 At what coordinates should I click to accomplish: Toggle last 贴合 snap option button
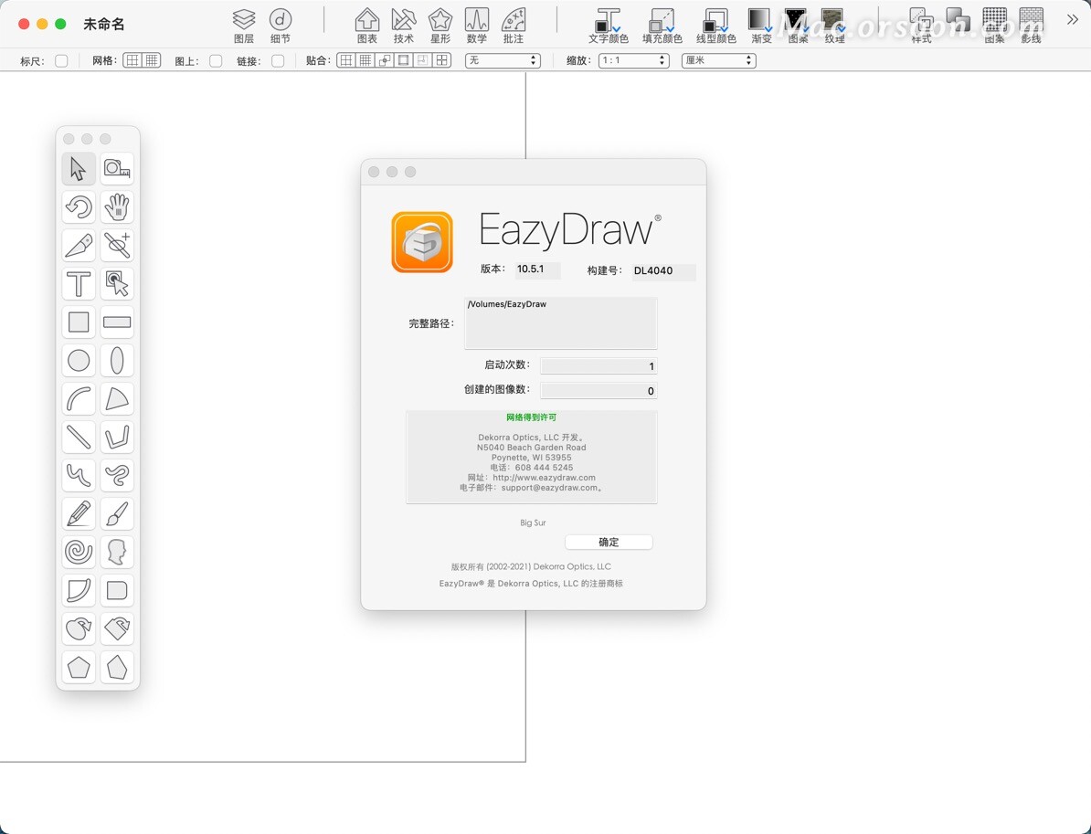click(442, 60)
